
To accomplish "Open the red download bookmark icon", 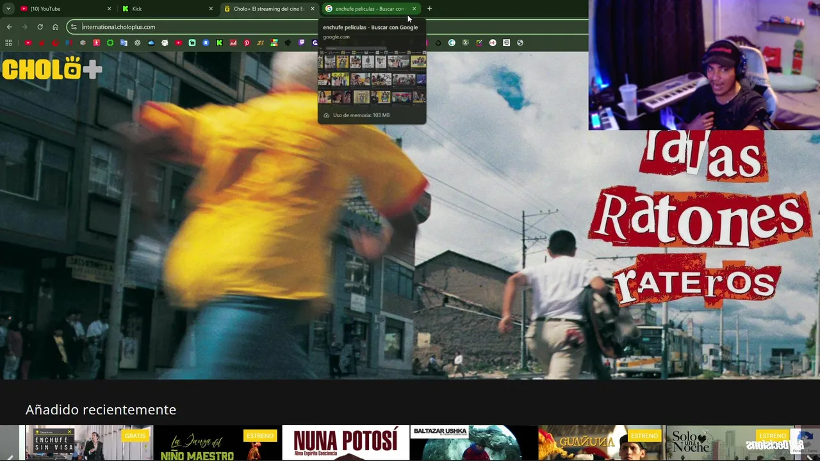I will tap(97, 43).
